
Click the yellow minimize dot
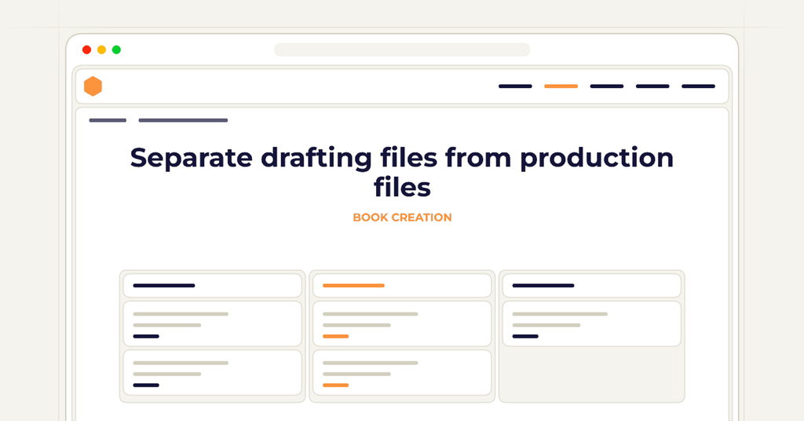click(101, 49)
